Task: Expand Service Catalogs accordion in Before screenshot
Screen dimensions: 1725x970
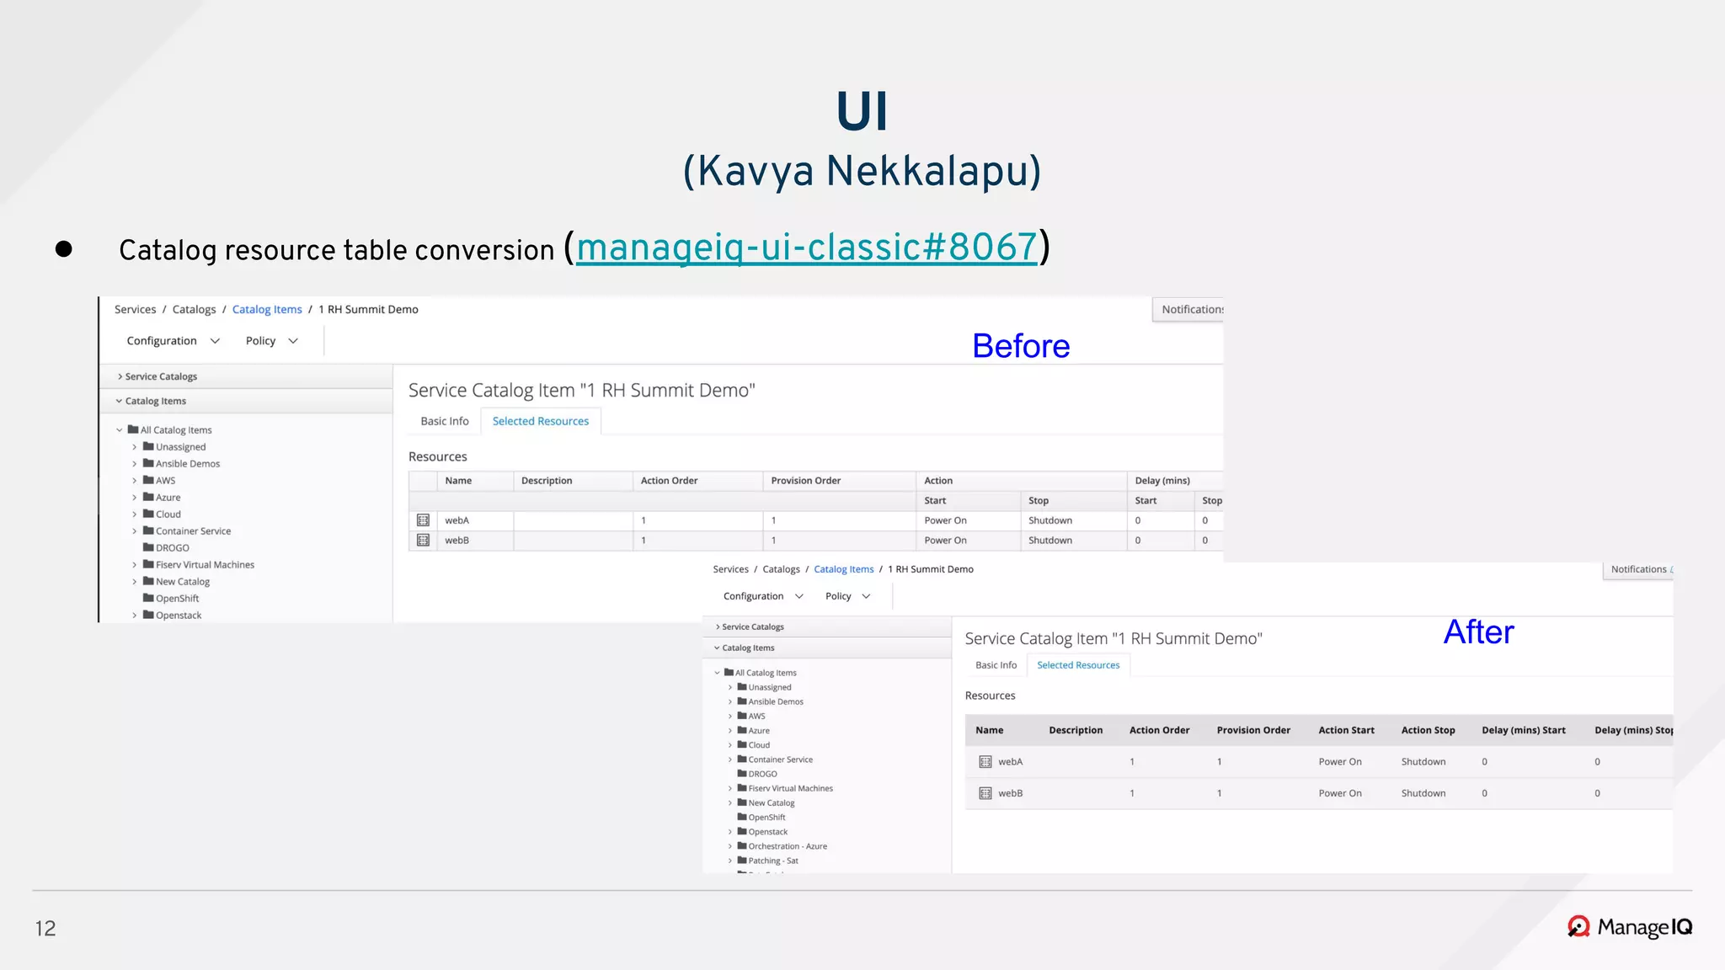Action: click(246, 376)
